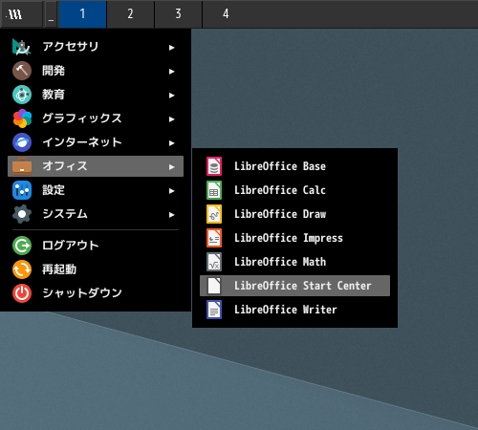Launch LibreOffice Math from submenu
Image resolution: width=478 pixels, height=430 pixels.
tap(294, 262)
